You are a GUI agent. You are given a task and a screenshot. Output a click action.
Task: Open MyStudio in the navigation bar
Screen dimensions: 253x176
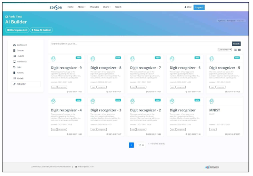pyautogui.click(x=94, y=7)
